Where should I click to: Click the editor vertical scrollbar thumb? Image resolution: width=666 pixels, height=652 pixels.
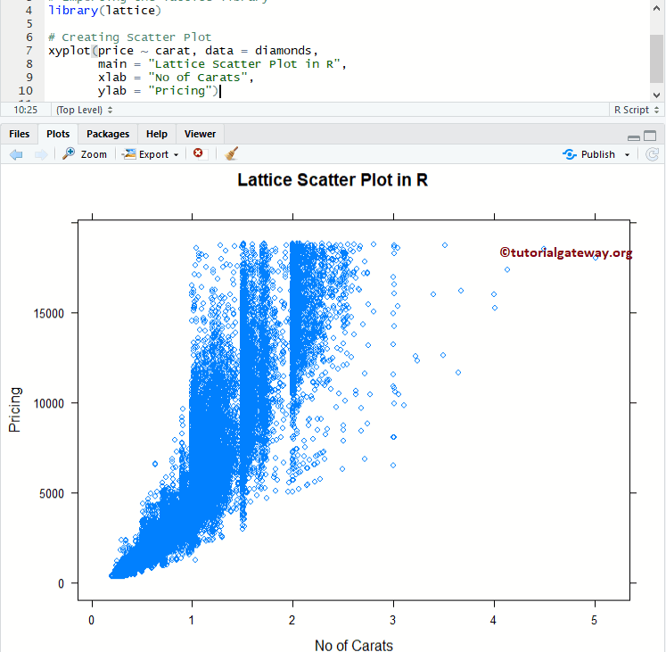(656, 58)
